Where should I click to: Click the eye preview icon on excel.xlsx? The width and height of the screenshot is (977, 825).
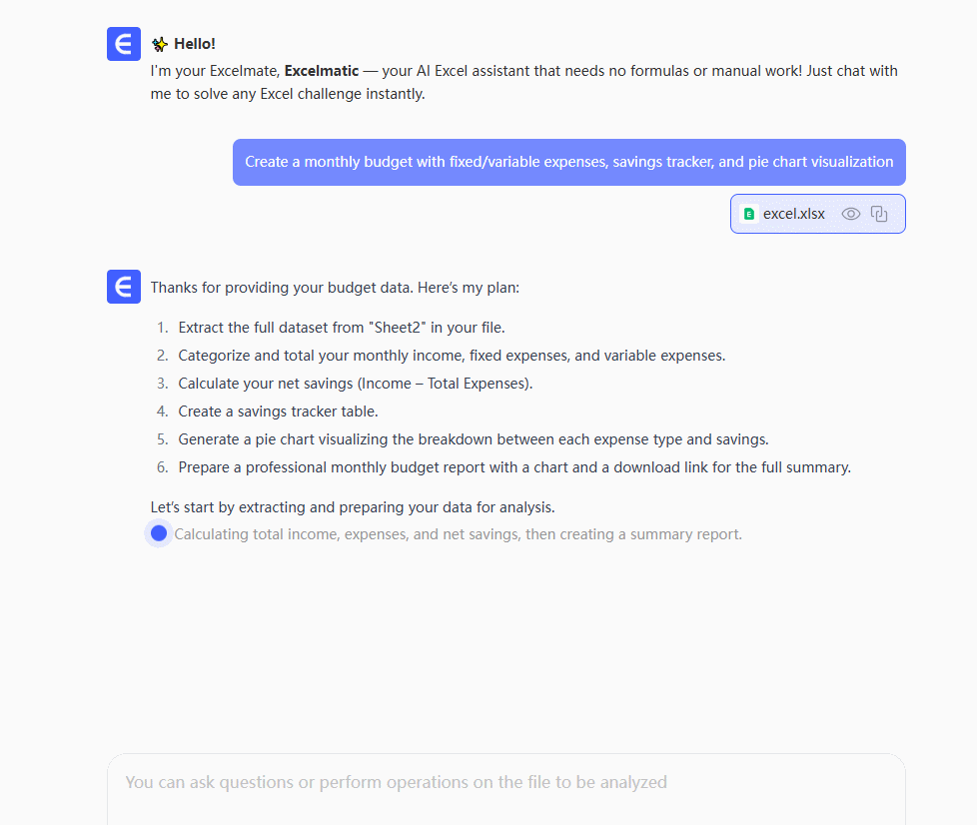click(x=850, y=214)
